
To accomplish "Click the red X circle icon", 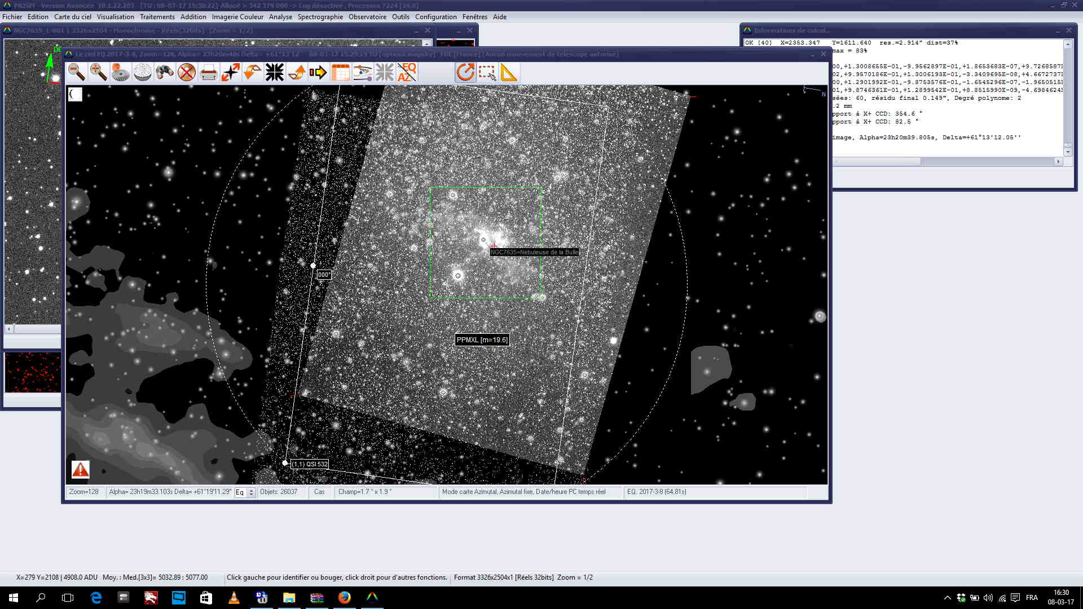I will (186, 72).
